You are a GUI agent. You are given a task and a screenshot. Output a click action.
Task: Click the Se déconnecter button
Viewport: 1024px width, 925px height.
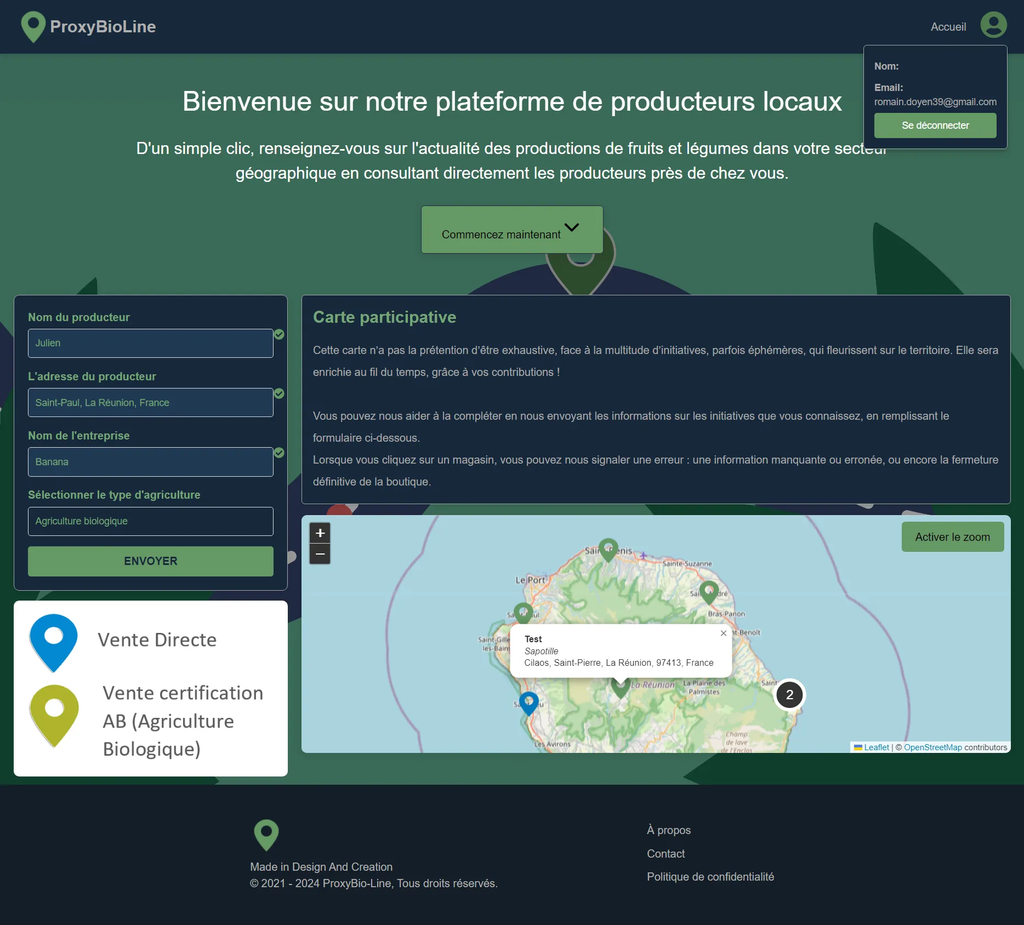[935, 125]
